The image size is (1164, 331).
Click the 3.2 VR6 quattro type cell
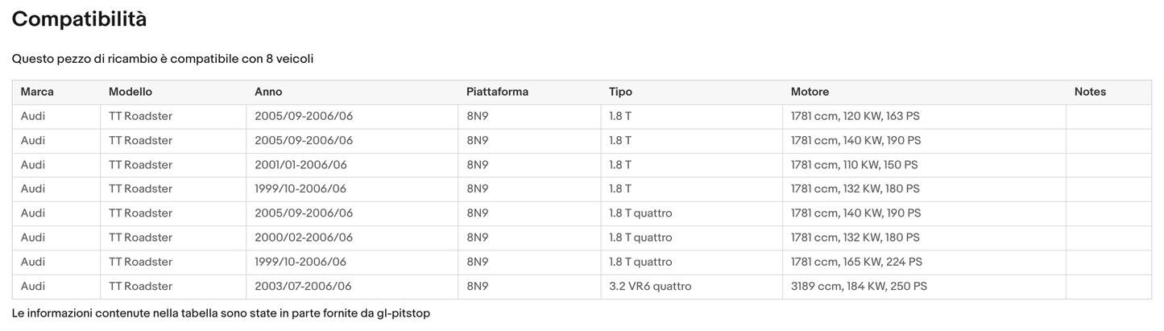click(650, 286)
